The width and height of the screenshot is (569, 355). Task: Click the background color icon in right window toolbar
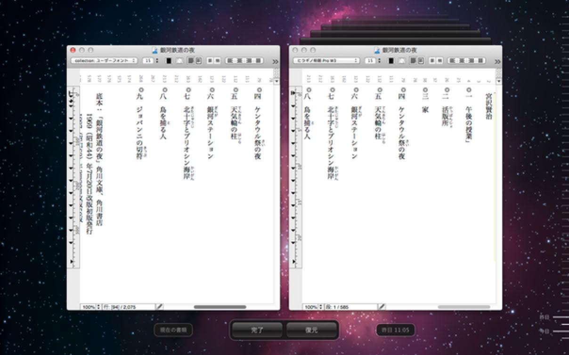click(401, 61)
